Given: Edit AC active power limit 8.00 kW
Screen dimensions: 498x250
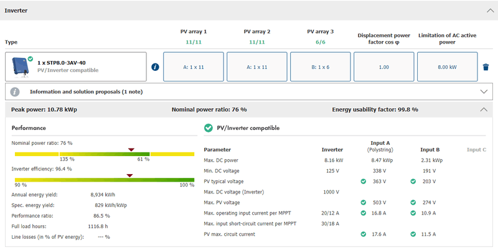Looking at the screenshot, I should click(x=448, y=67).
